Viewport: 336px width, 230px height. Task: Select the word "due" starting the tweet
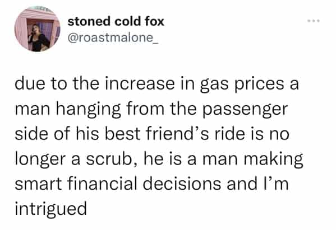[30, 84]
